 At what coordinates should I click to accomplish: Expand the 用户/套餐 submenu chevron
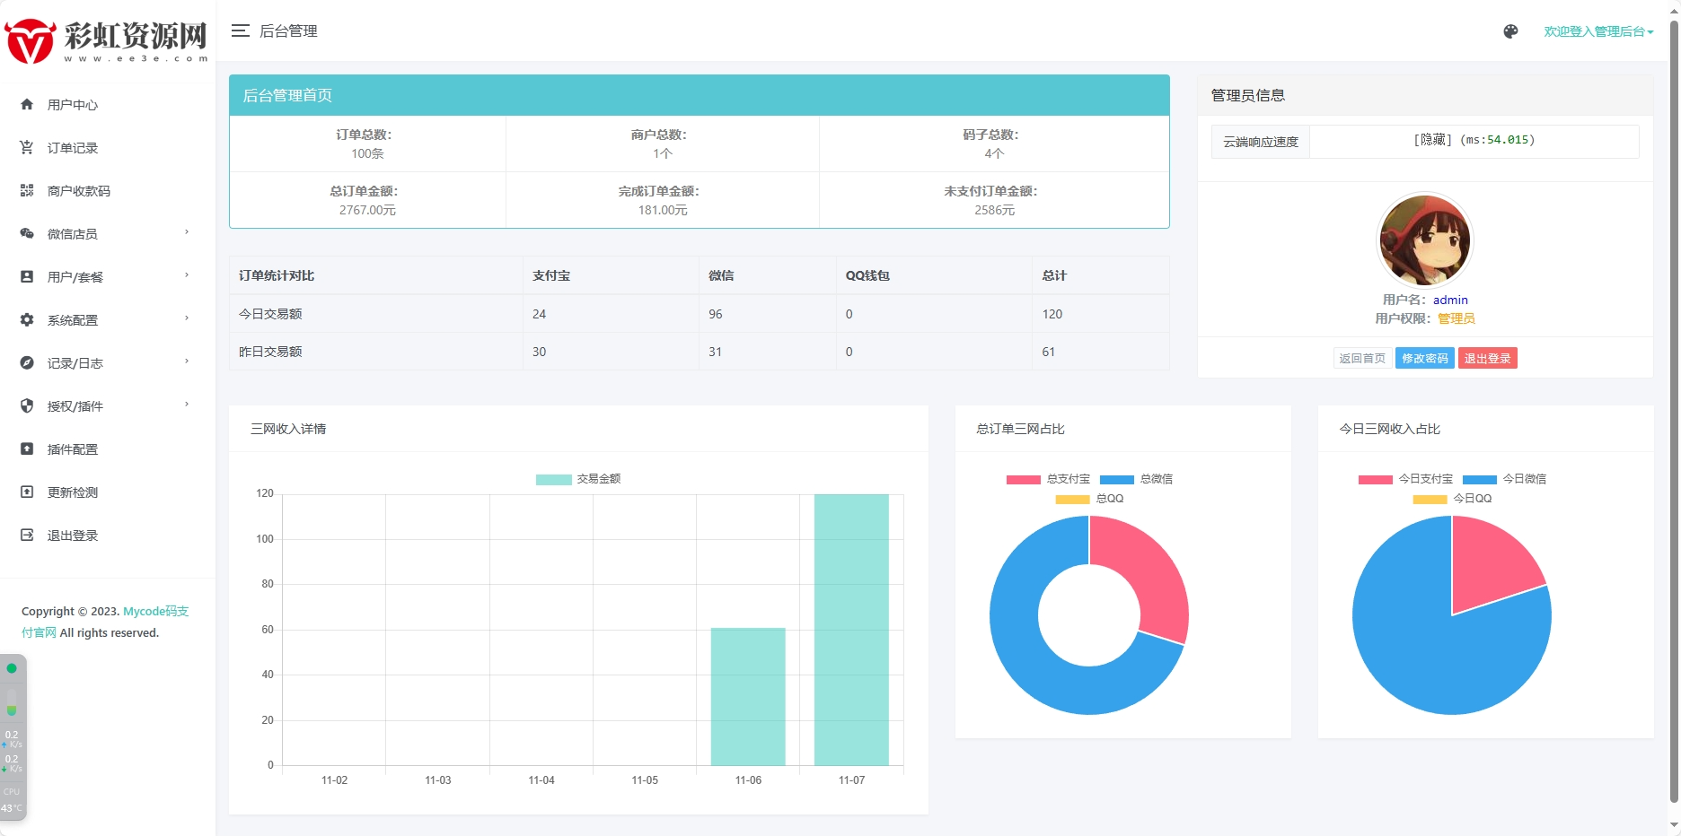[187, 275]
